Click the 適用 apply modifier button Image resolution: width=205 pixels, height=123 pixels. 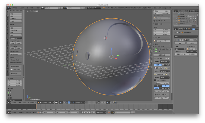(x=180, y=43)
